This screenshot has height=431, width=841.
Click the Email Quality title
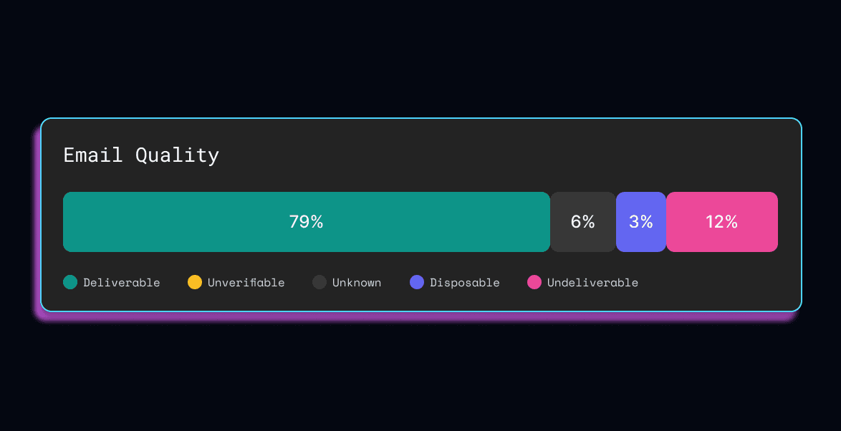click(141, 155)
